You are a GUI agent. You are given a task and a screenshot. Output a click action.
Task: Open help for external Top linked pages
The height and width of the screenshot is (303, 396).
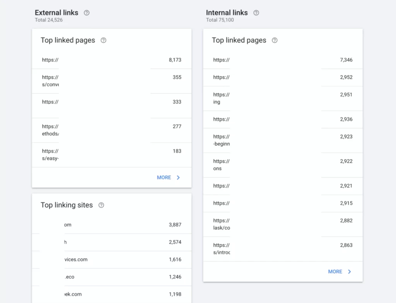(x=103, y=40)
